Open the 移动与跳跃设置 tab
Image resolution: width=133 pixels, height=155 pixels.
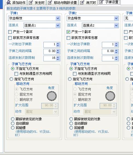point(63,2)
